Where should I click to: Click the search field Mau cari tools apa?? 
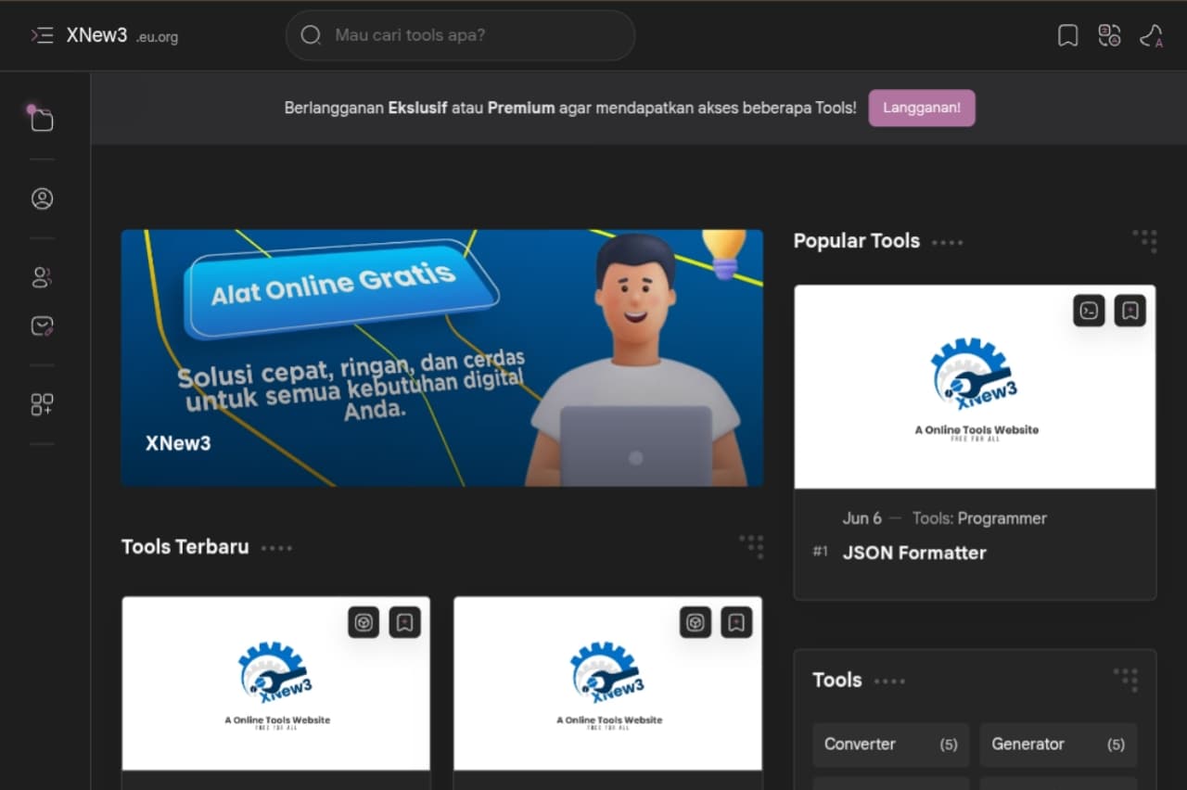point(460,35)
